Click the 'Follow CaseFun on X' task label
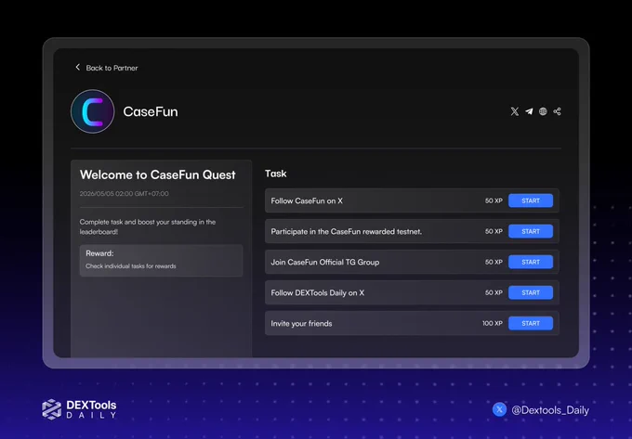 pos(307,200)
